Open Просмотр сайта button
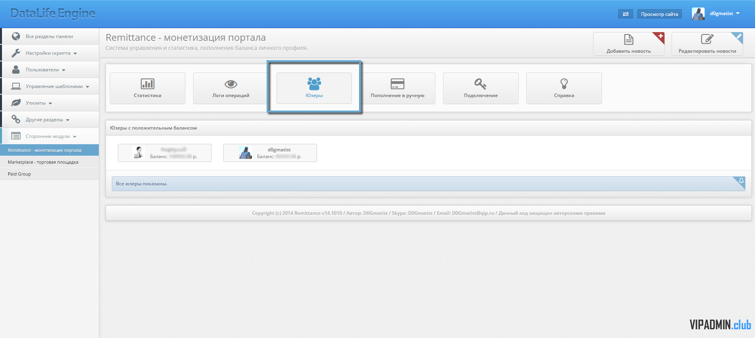Image resolution: width=755 pixels, height=338 pixels. tap(659, 14)
